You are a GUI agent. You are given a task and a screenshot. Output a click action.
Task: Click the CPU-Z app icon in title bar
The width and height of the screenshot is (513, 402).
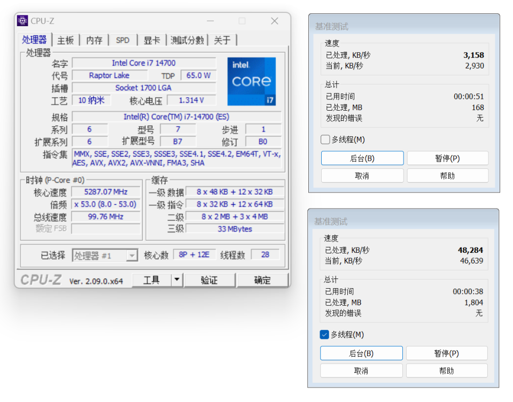[x=22, y=21]
